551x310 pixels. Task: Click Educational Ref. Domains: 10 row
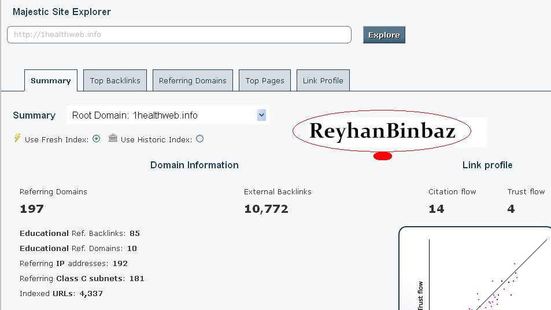[79, 249]
